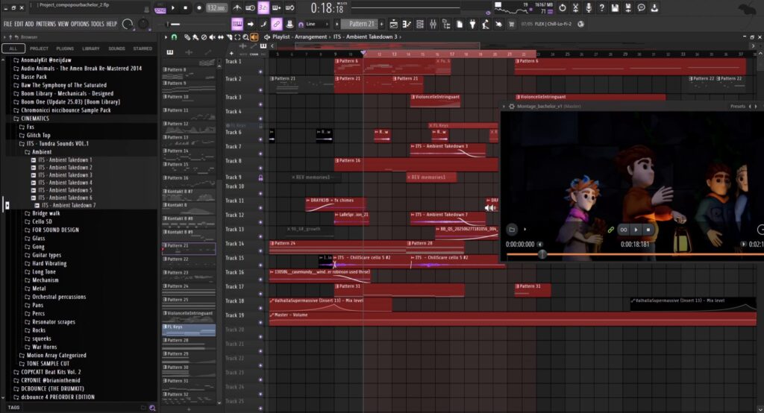This screenshot has width=764, height=413.
Task: Toggle the link icon in toolbar
Action: (276, 24)
